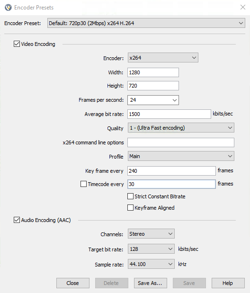
Task: Click the Wirecast logo icon in title bar
Action: pyautogui.click(x=8, y=8)
